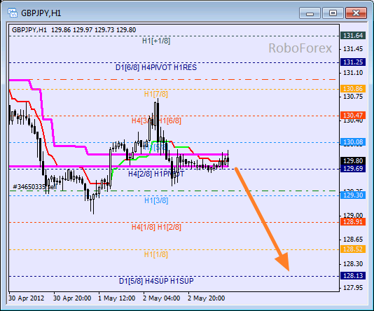The image size is (374, 311).
Task: Click the 131.64 price level tag
Action: click(x=353, y=36)
